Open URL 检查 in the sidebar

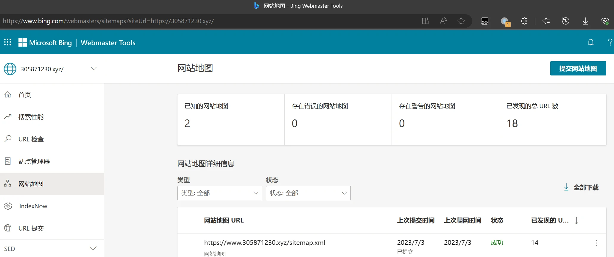31,139
